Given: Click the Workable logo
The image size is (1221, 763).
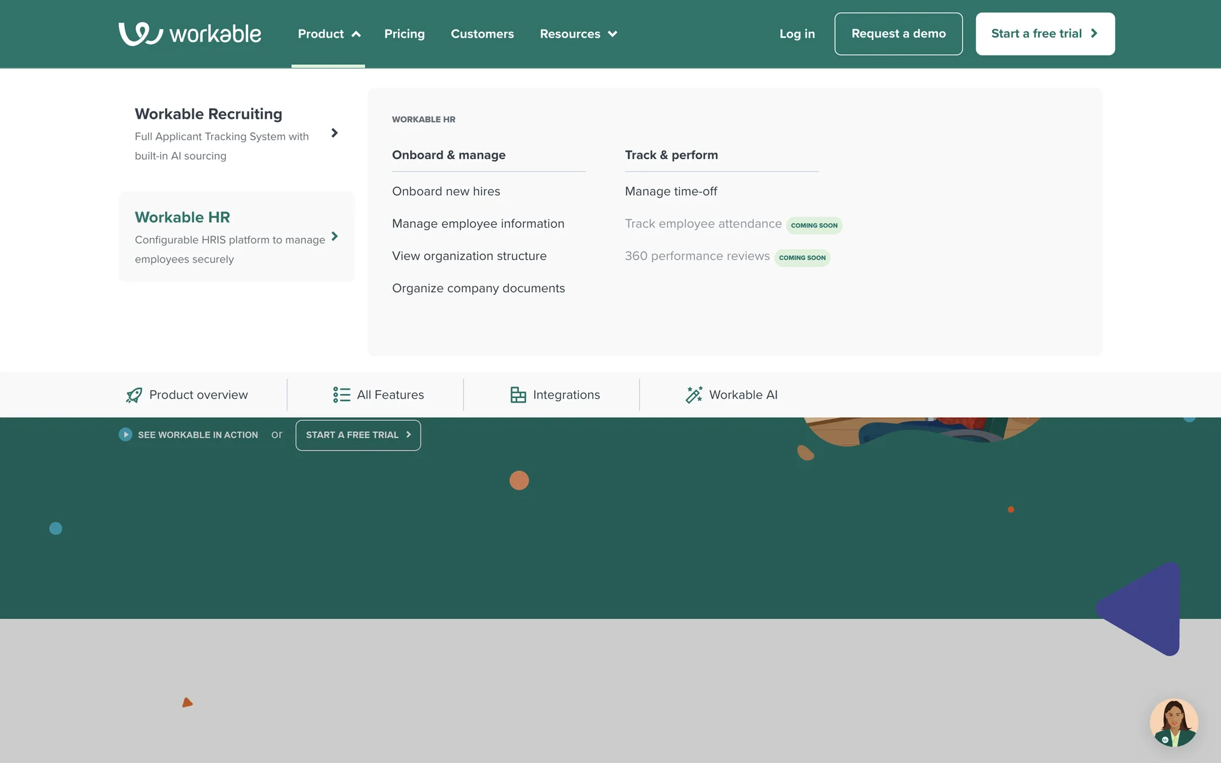Looking at the screenshot, I should click(x=190, y=34).
